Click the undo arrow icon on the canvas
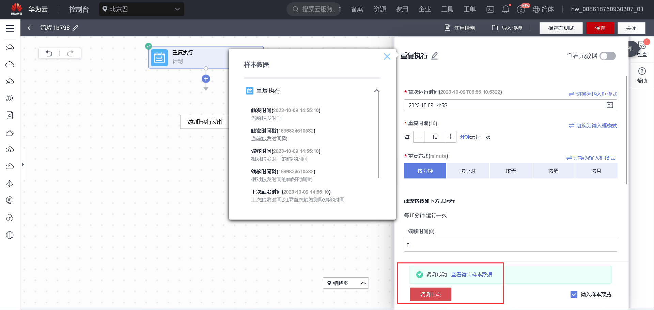The width and height of the screenshot is (654, 310). 49,53
